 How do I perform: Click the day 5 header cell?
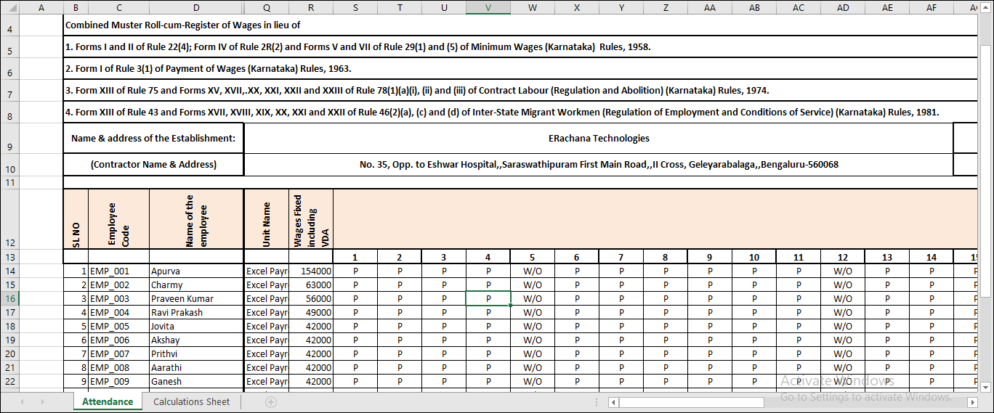coord(533,257)
